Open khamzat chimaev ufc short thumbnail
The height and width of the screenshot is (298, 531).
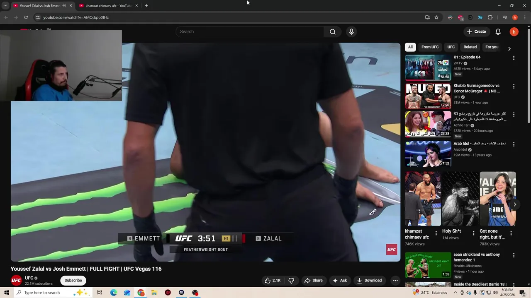pos(423,199)
